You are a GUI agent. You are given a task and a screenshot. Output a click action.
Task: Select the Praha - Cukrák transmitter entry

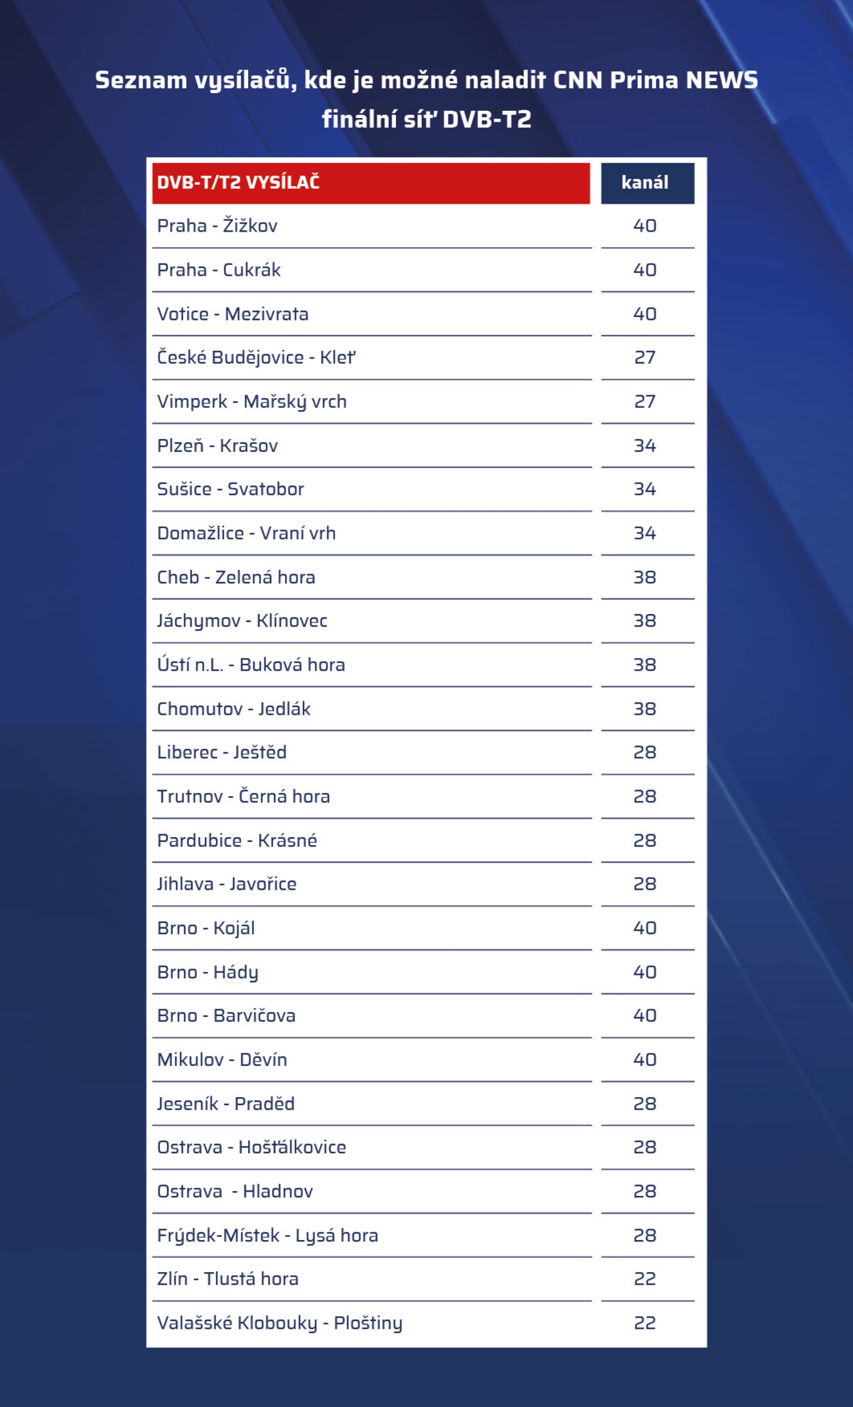(x=219, y=270)
